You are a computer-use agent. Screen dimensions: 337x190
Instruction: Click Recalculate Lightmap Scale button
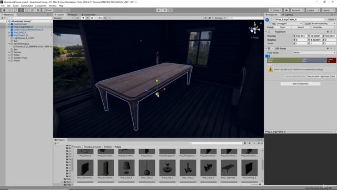click(321, 76)
